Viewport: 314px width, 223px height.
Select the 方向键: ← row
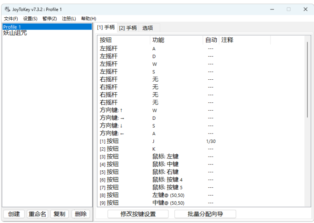pos(201,133)
